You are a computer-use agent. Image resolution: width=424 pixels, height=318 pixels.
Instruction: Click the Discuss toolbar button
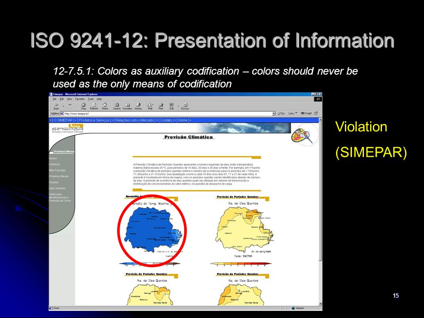click(185, 106)
